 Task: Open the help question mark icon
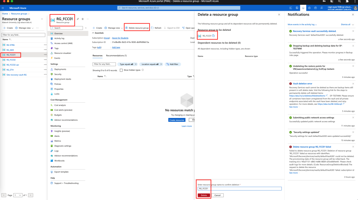pyautogui.click(x=315, y=7)
